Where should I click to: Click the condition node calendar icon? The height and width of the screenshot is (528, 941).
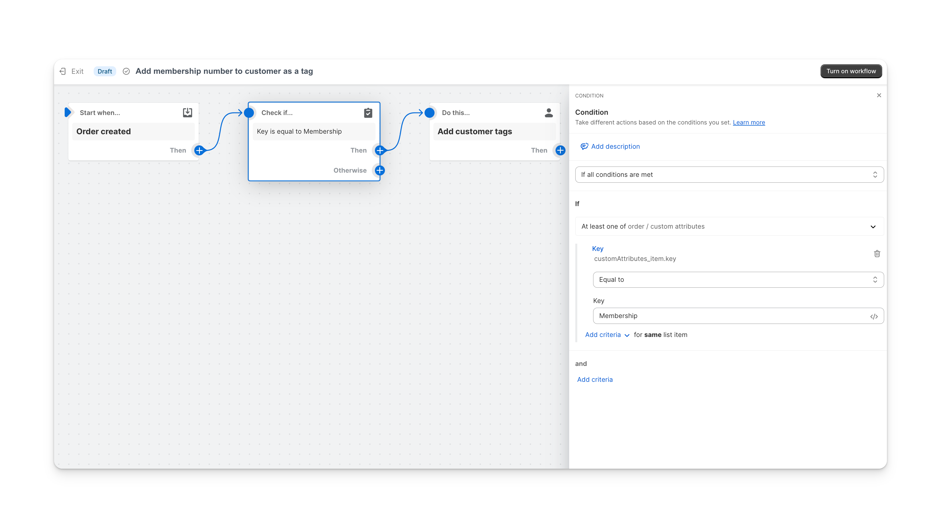[x=368, y=112]
